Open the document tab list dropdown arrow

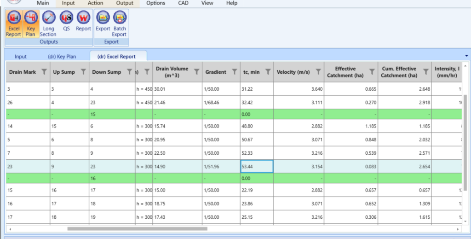466,56
